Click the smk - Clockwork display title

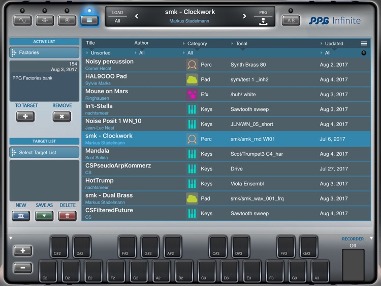(x=190, y=12)
